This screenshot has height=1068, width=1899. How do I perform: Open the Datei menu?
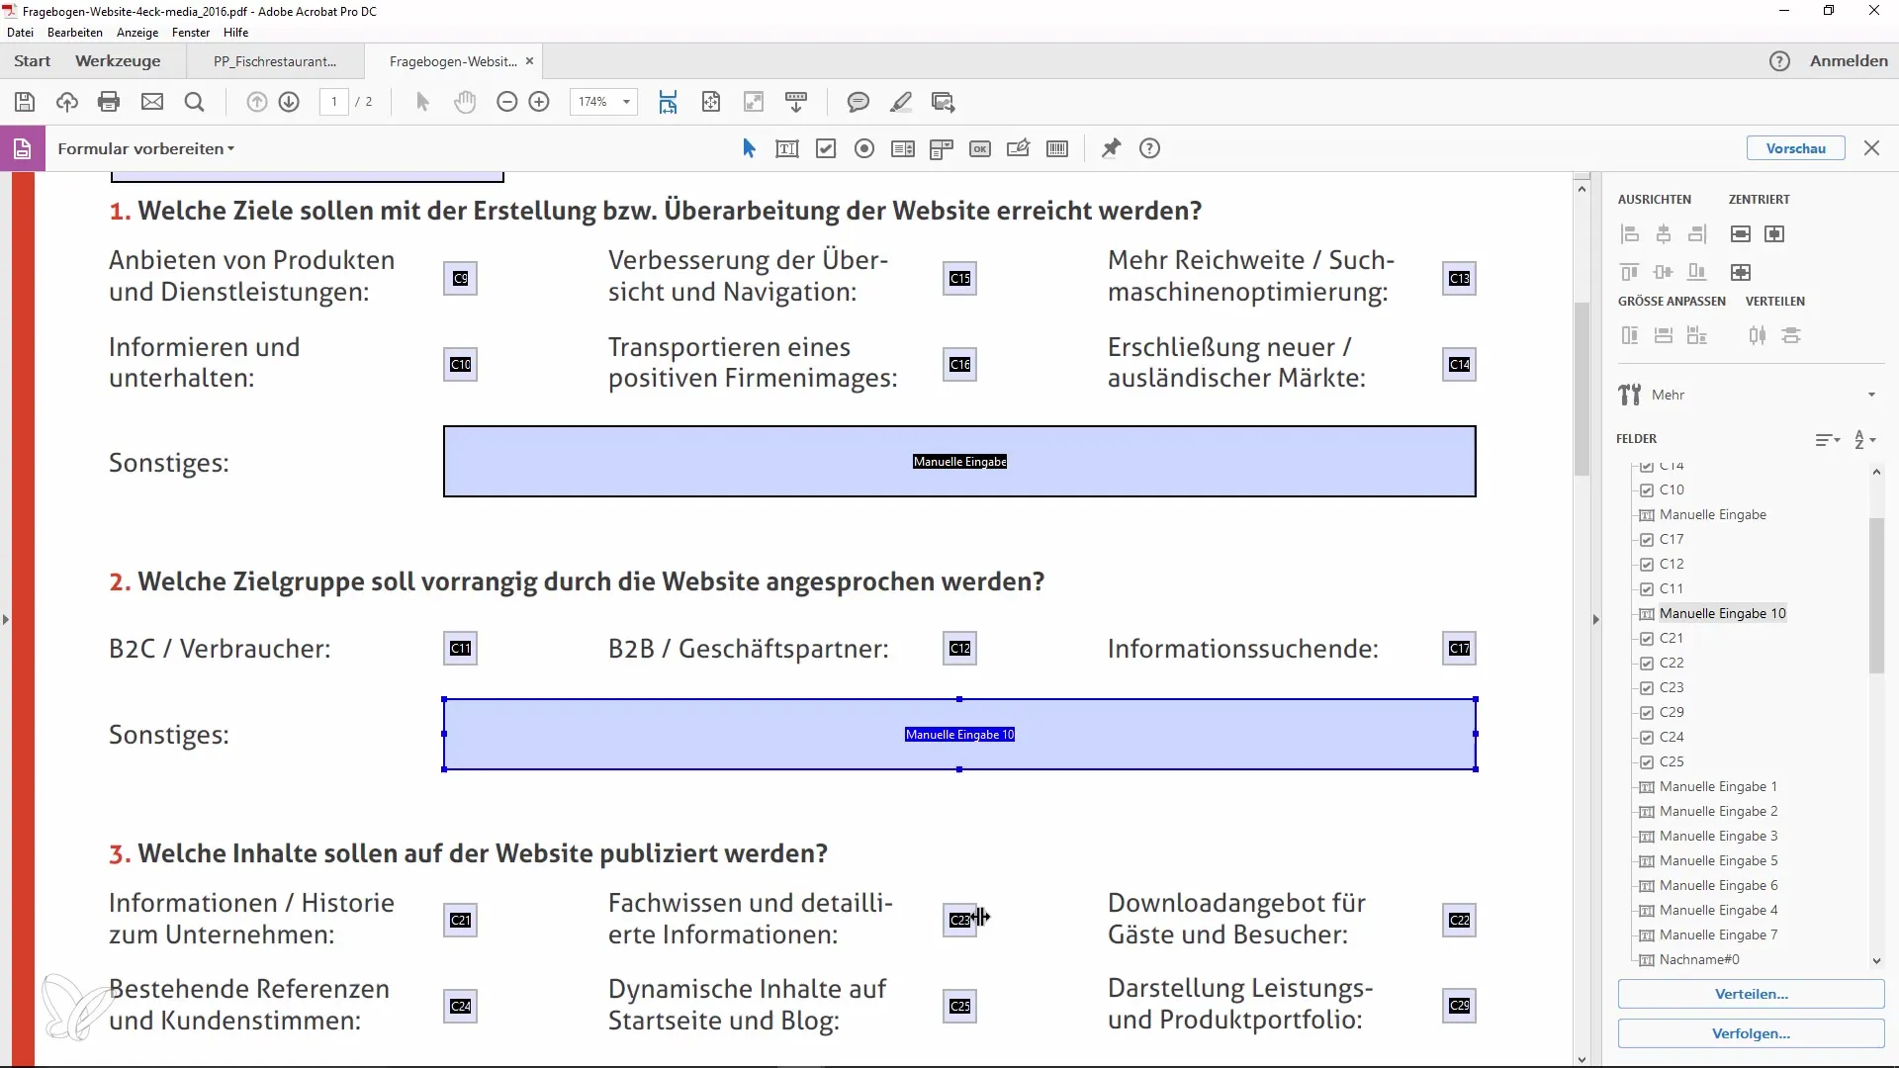pyautogui.click(x=20, y=33)
